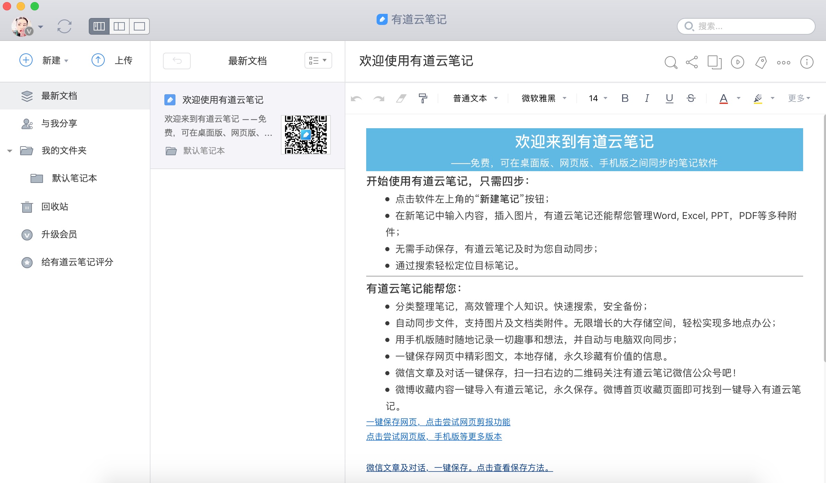Screen dimensions: 826x483
Task: Click the format painter icon
Action: click(423, 98)
